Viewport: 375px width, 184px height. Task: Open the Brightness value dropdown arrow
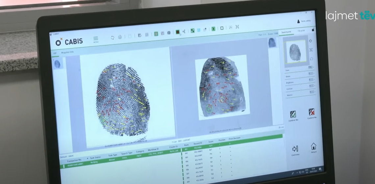click(314, 80)
